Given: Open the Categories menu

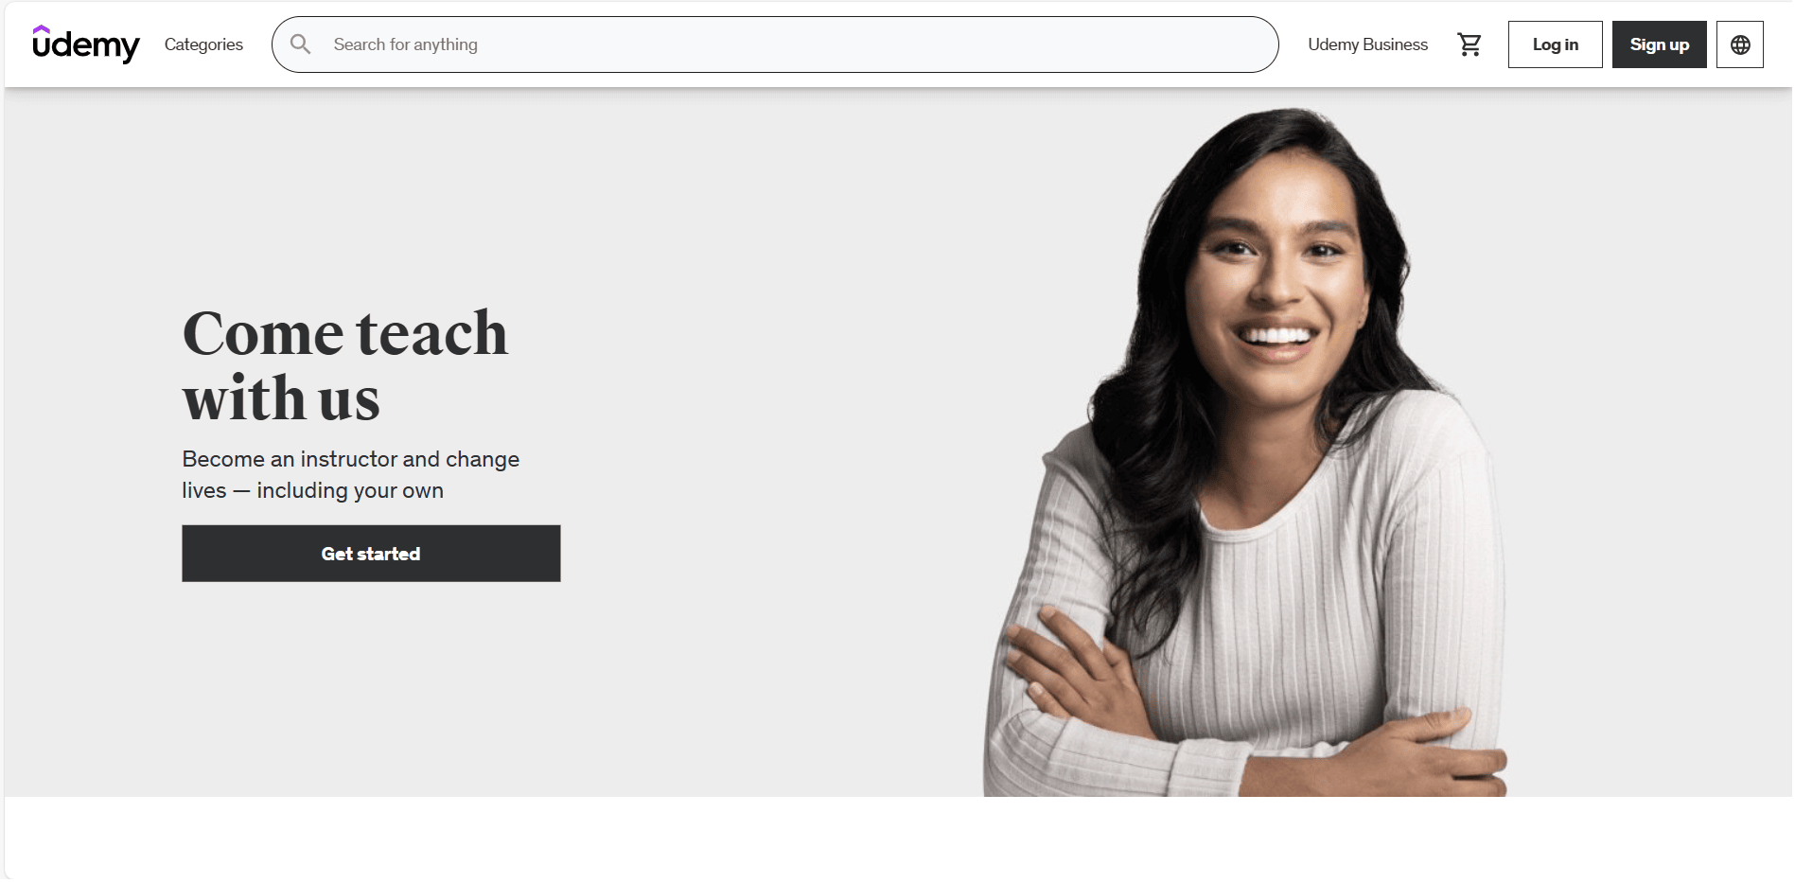Looking at the screenshot, I should coord(203,44).
